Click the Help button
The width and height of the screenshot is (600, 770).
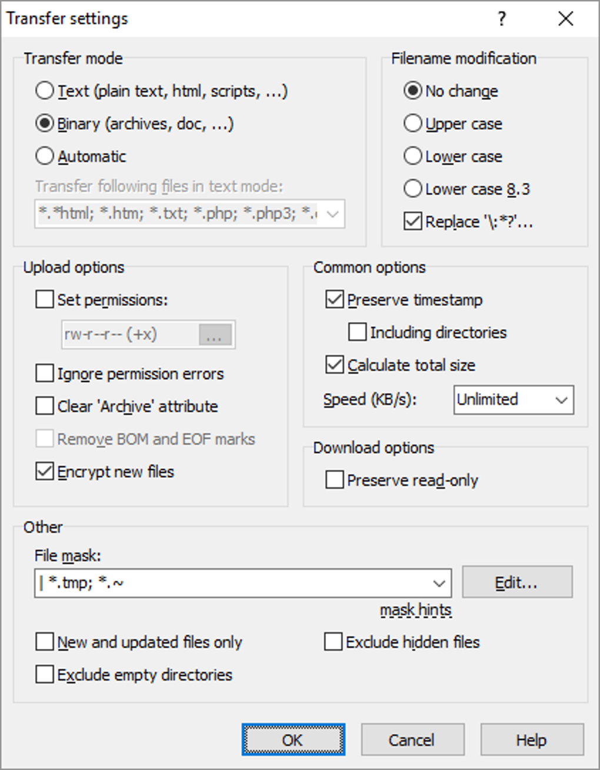[532, 740]
